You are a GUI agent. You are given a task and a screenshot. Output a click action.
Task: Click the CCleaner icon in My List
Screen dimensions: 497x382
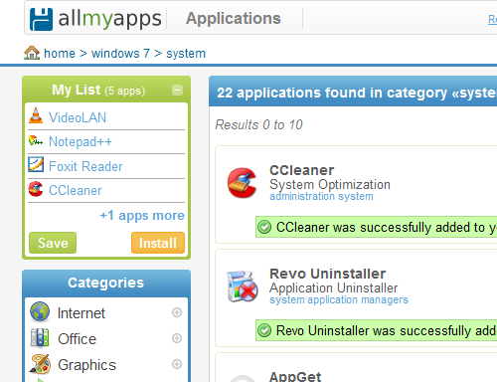coord(36,189)
